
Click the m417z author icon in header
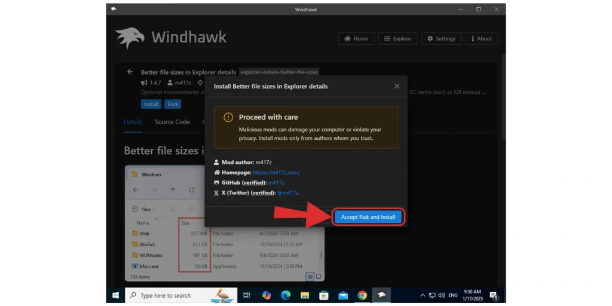pyautogui.click(x=170, y=82)
